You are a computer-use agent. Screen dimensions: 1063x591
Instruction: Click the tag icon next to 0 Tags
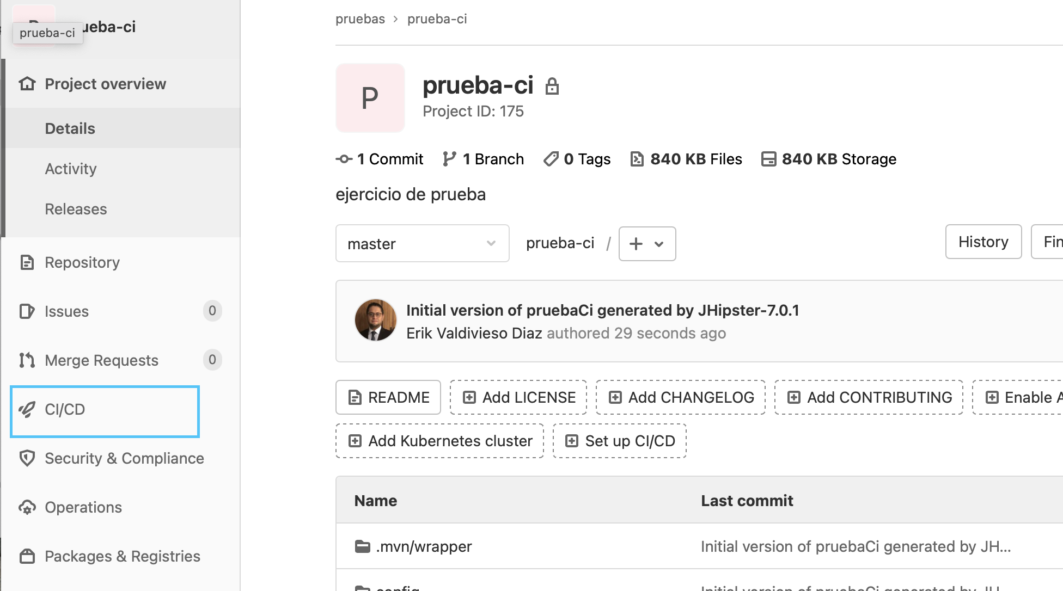point(551,159)
